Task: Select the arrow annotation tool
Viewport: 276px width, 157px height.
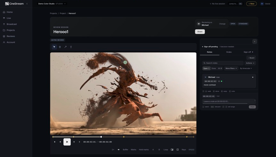Action: pos(65,47)
